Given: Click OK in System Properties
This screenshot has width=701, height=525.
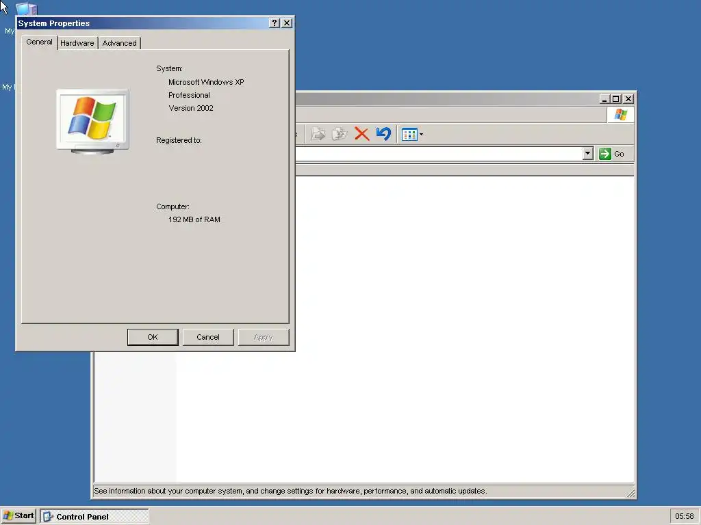Looking at the screenshot, I should pyautogui.click(x=153, y=337).
